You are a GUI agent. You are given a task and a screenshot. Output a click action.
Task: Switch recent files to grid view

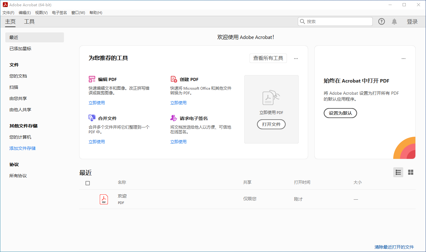[411, 172]
